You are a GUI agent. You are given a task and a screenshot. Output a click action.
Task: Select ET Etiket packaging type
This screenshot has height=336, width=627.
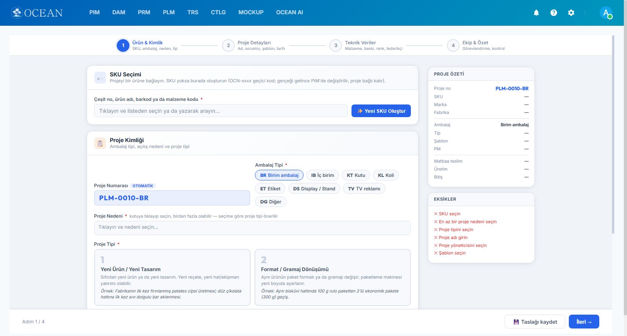[x=270, y=189]
